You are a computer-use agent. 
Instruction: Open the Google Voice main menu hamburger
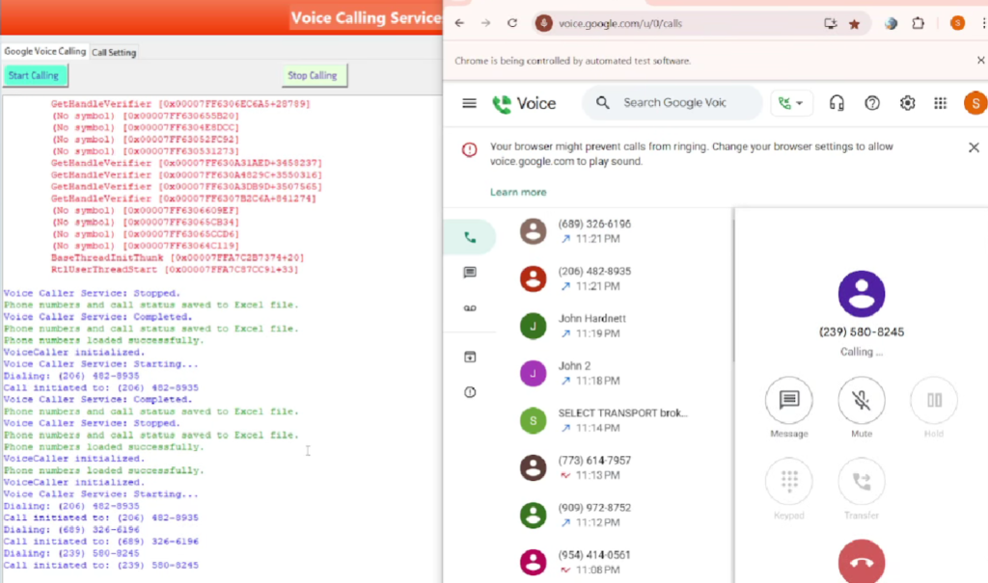[x=470, y=103]
